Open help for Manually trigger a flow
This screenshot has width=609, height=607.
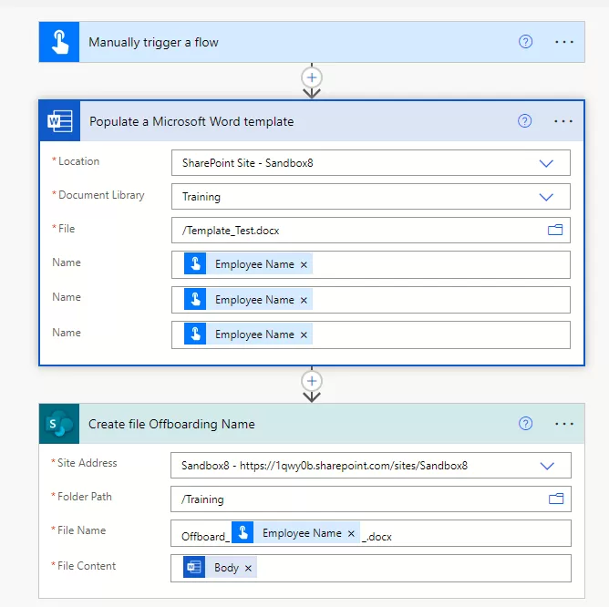pyautogui.click(x=525, y=42)
